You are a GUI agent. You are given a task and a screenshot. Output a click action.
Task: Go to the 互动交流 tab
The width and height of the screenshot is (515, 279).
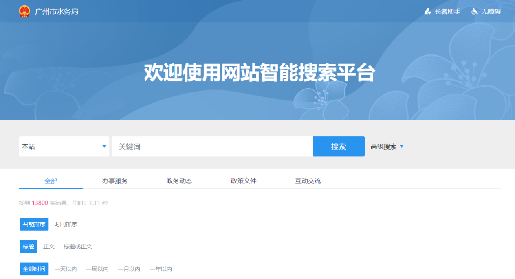[308, 181]
